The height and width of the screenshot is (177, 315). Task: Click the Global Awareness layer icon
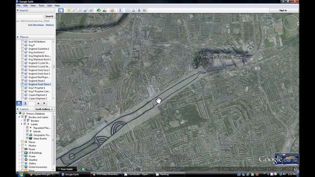click(26, 167)
